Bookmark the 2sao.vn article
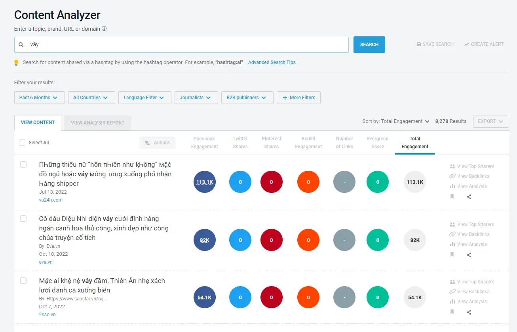517x332 pixels. [452, 312]
